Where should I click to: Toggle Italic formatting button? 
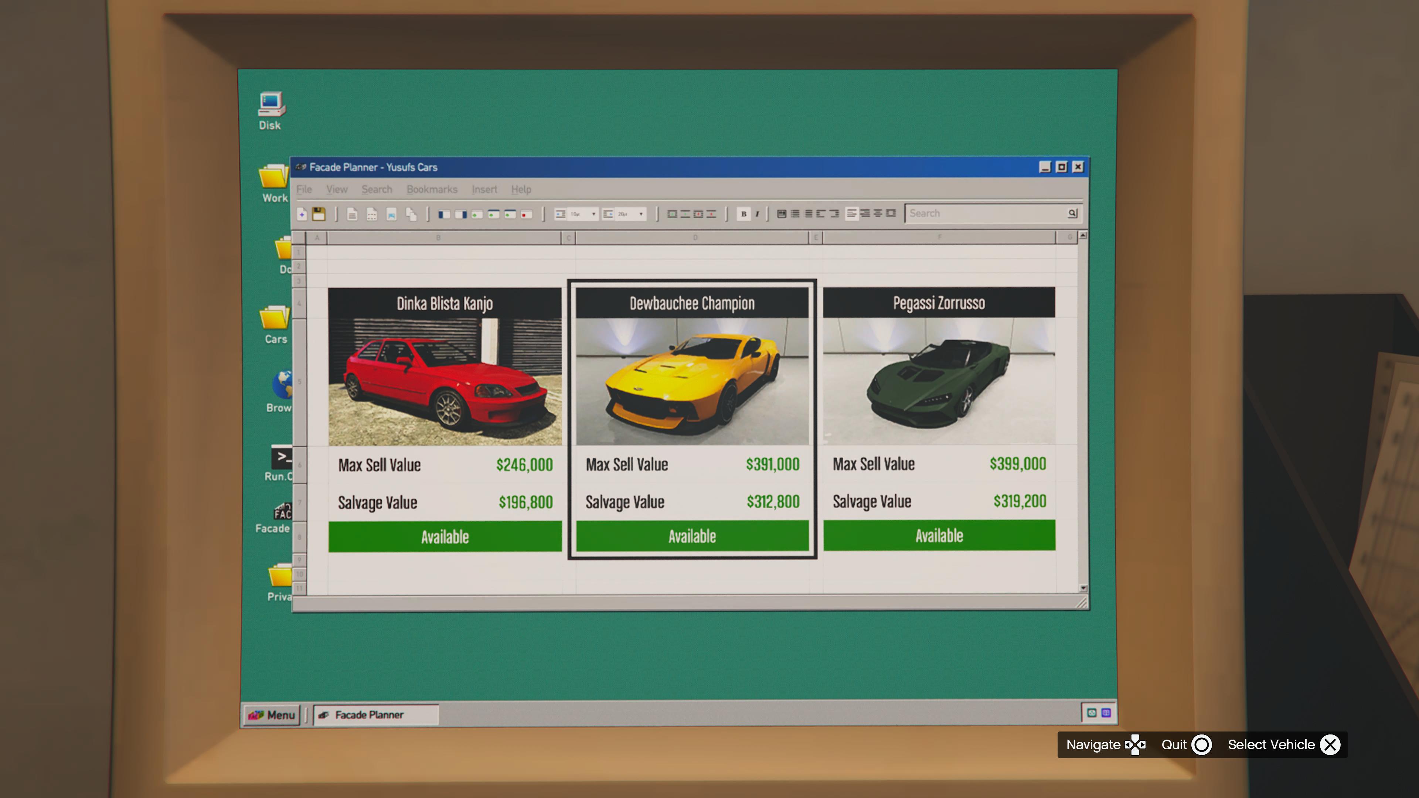757,214
